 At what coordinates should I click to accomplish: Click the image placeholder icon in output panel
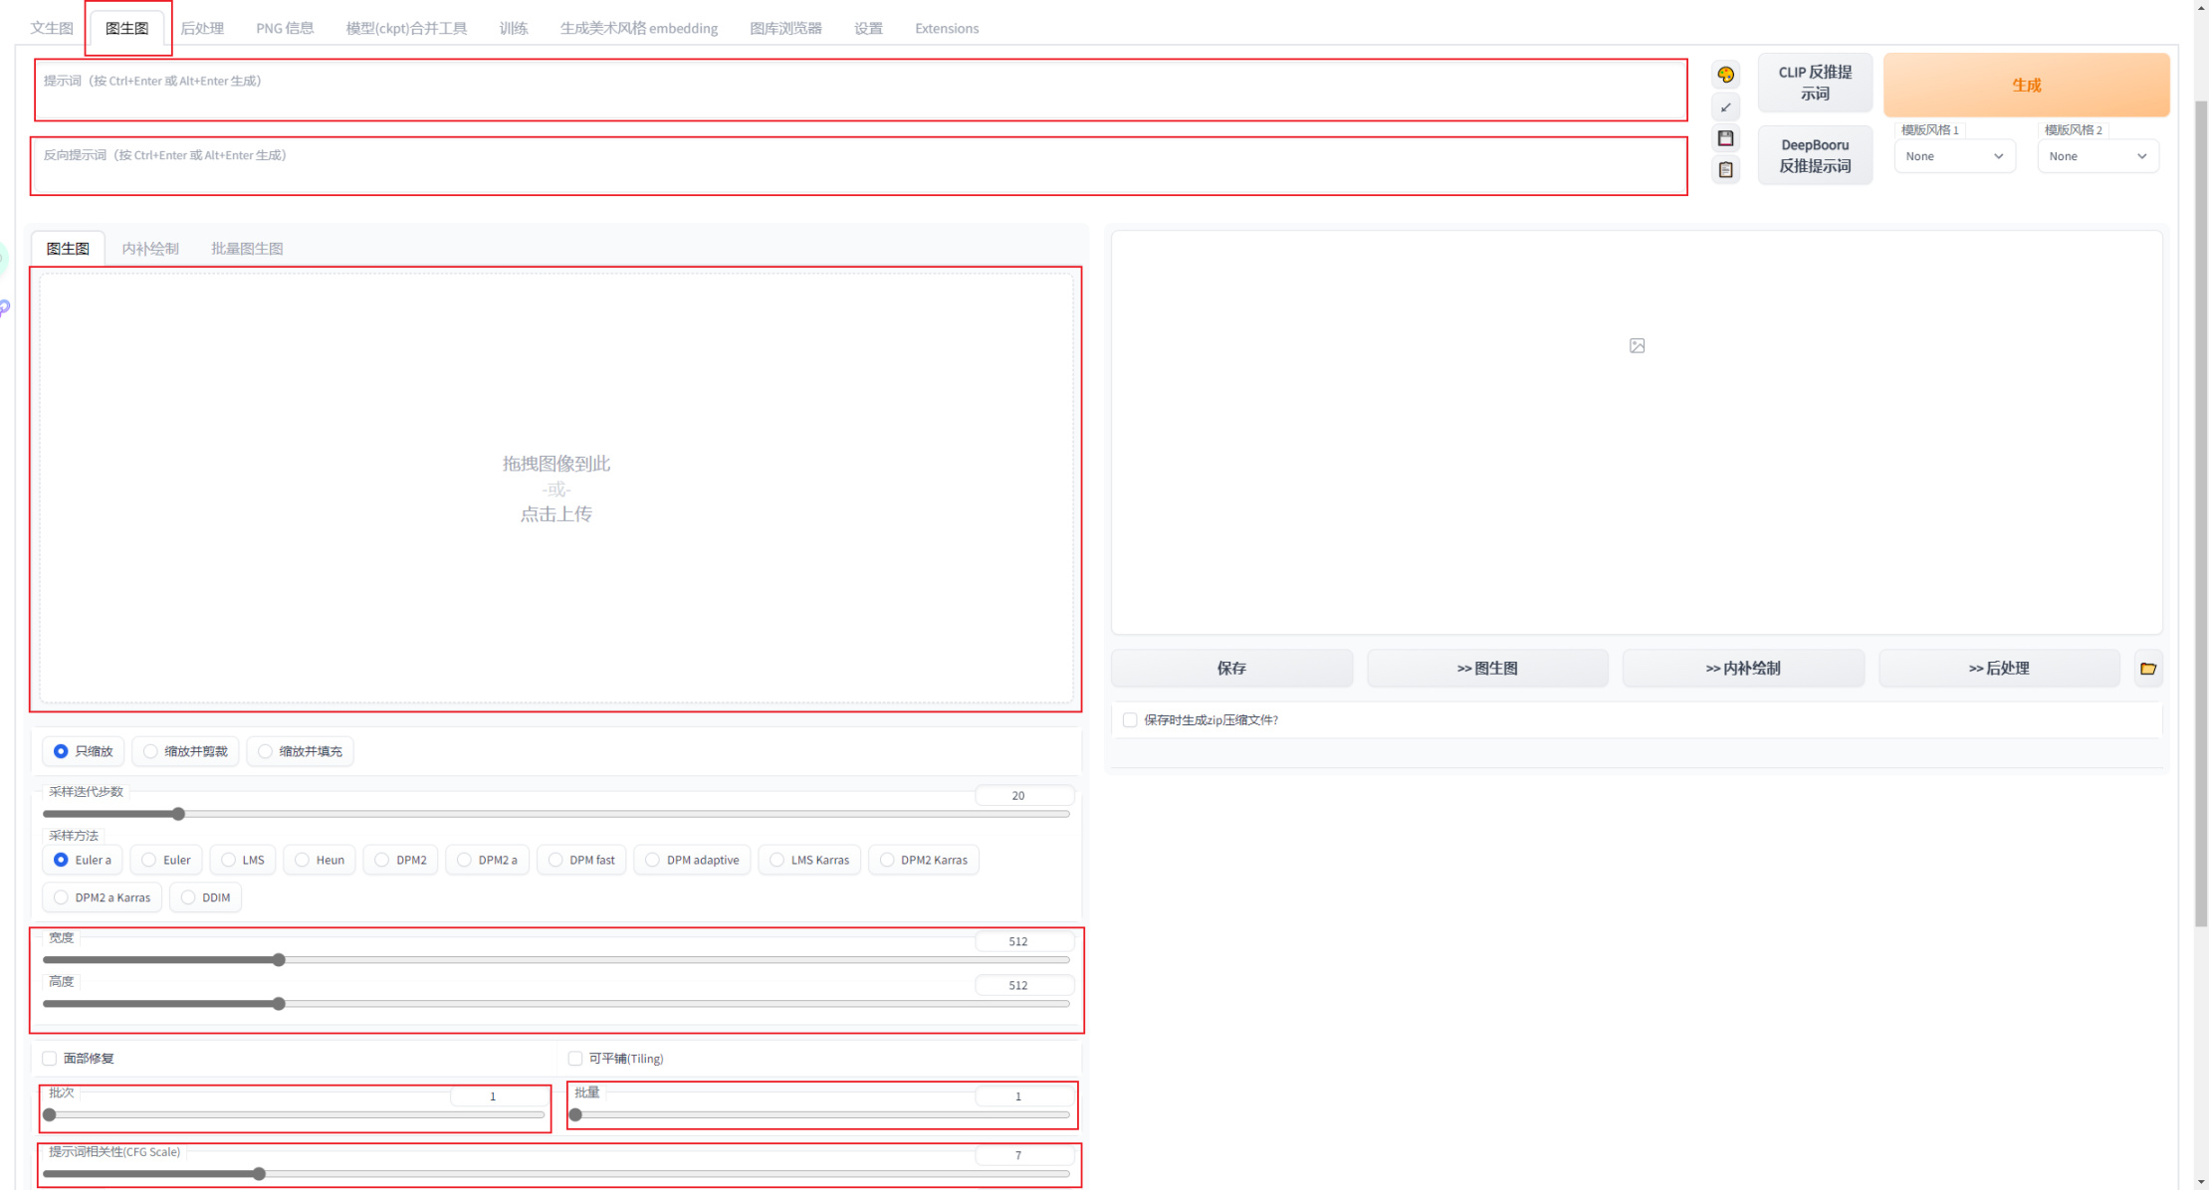click(1637, 346)
